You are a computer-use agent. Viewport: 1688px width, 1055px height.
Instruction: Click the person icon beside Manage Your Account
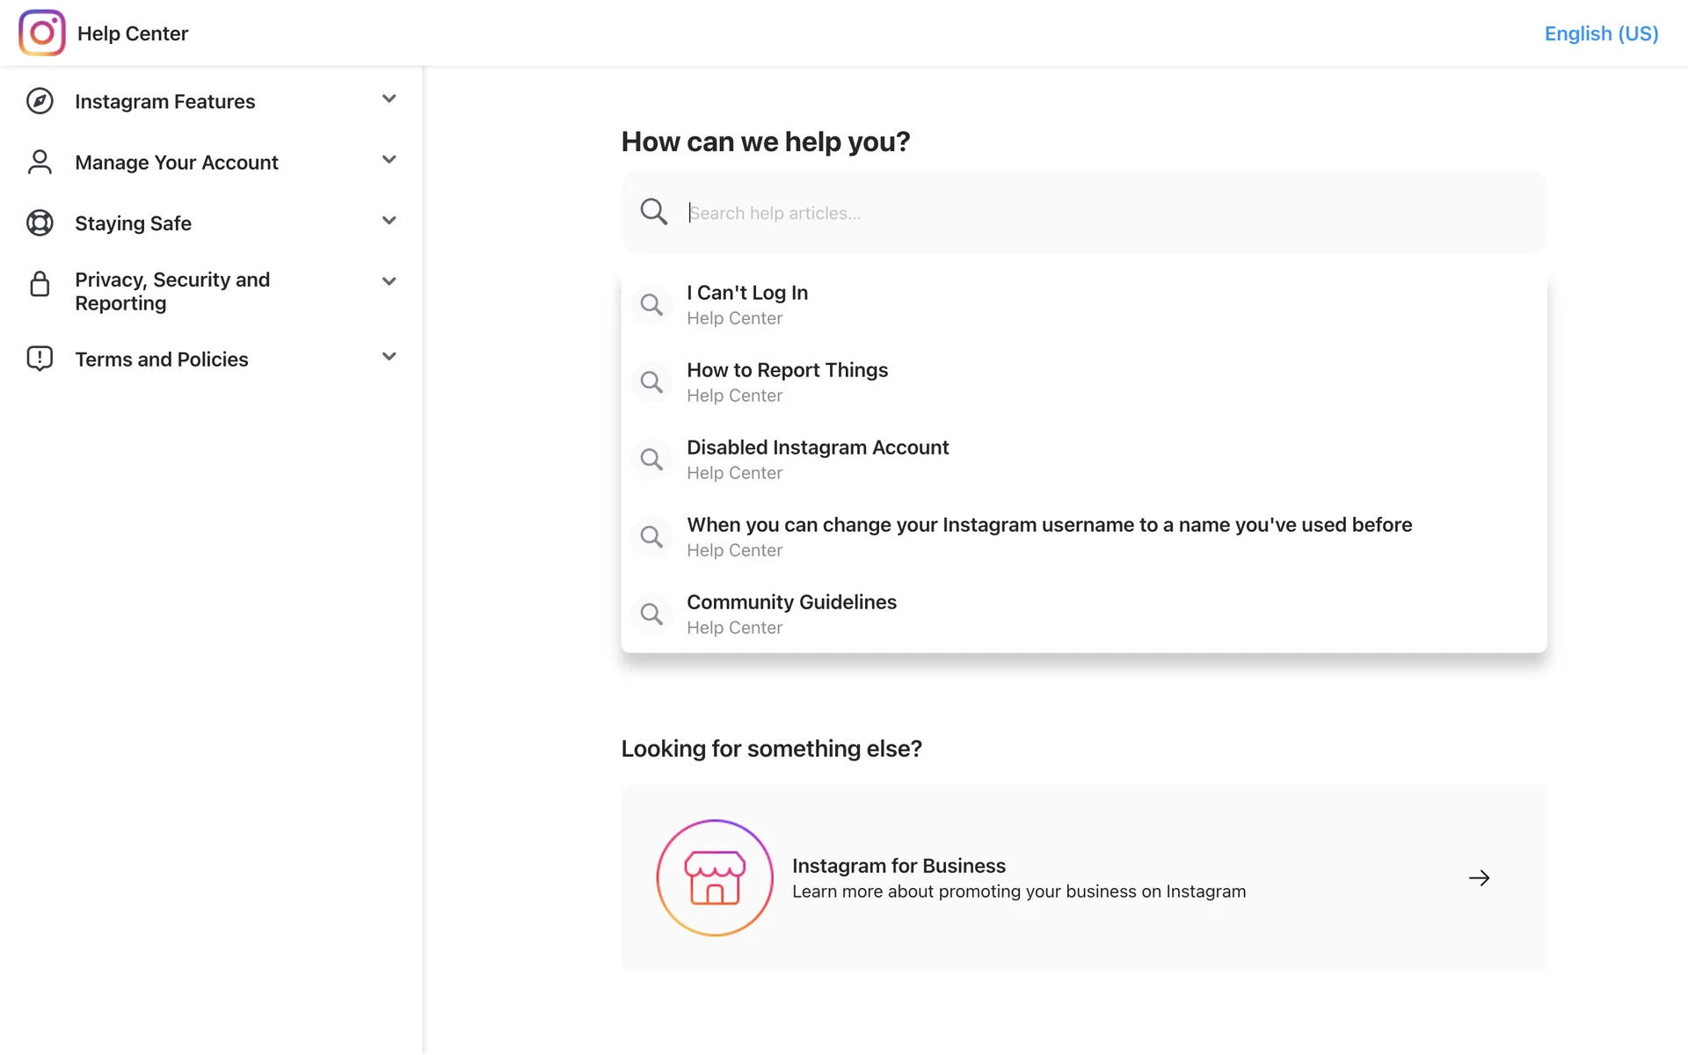(x=40, y=162)
